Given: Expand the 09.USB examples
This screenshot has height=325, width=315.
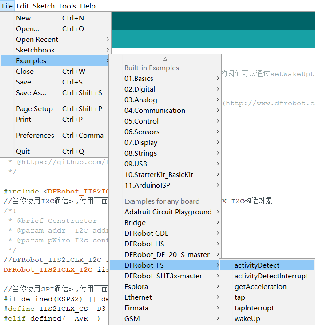Looking at the screenshot, I should (165, 164).
